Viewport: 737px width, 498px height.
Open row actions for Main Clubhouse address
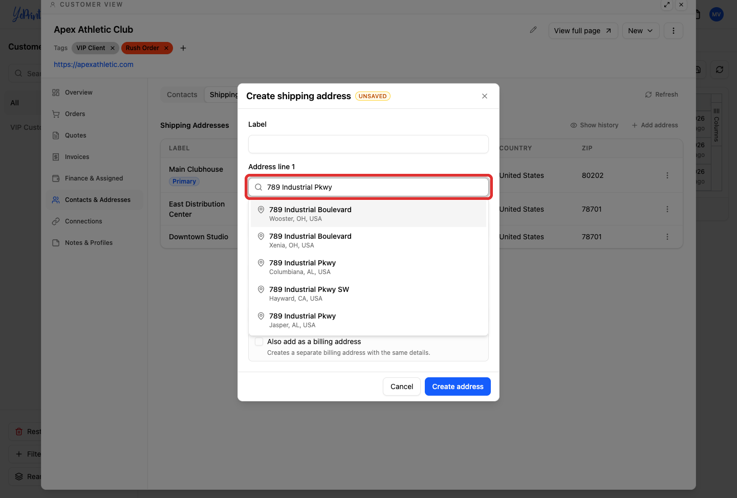[667, 175]
